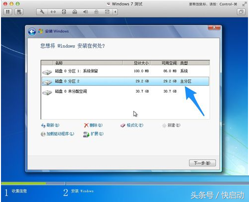Click the 总计大小 column header
This screenshot has width=249, height=202.
point(136,63)
